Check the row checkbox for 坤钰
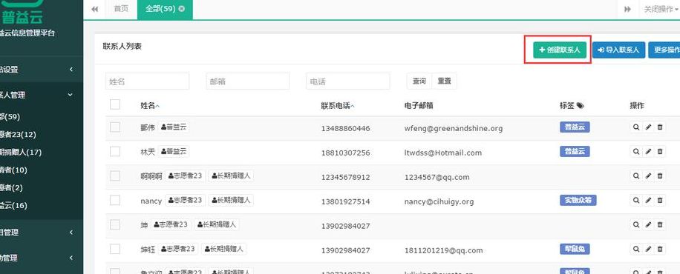The height and width of the screenshot is (274, 680). pos(115,249)
